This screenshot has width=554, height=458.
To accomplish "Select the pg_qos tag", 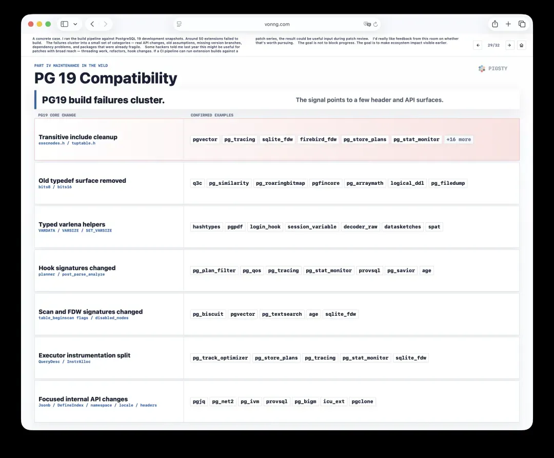I will tap(252, 271).
